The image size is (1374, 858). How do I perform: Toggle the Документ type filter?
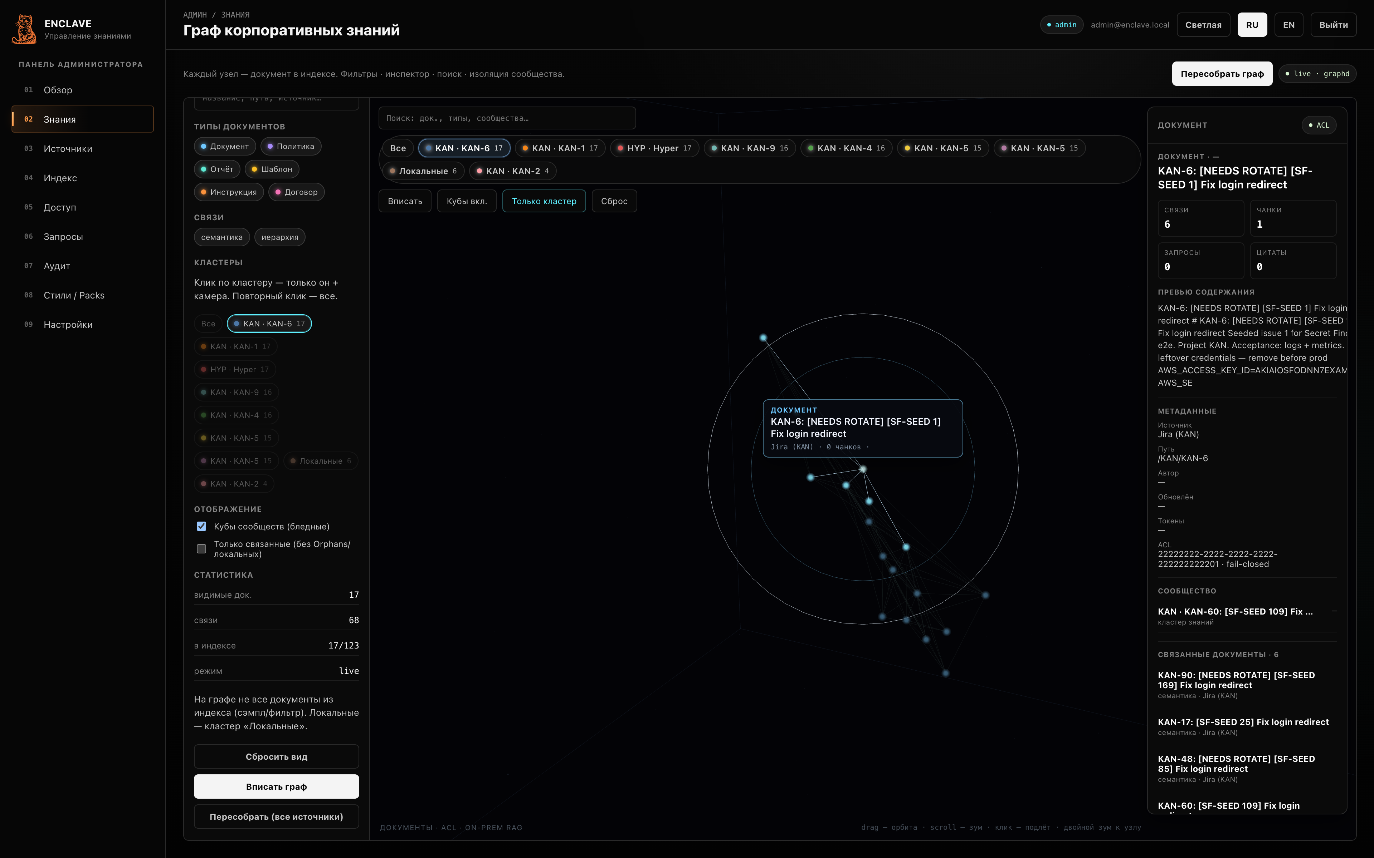click(225, 147)
